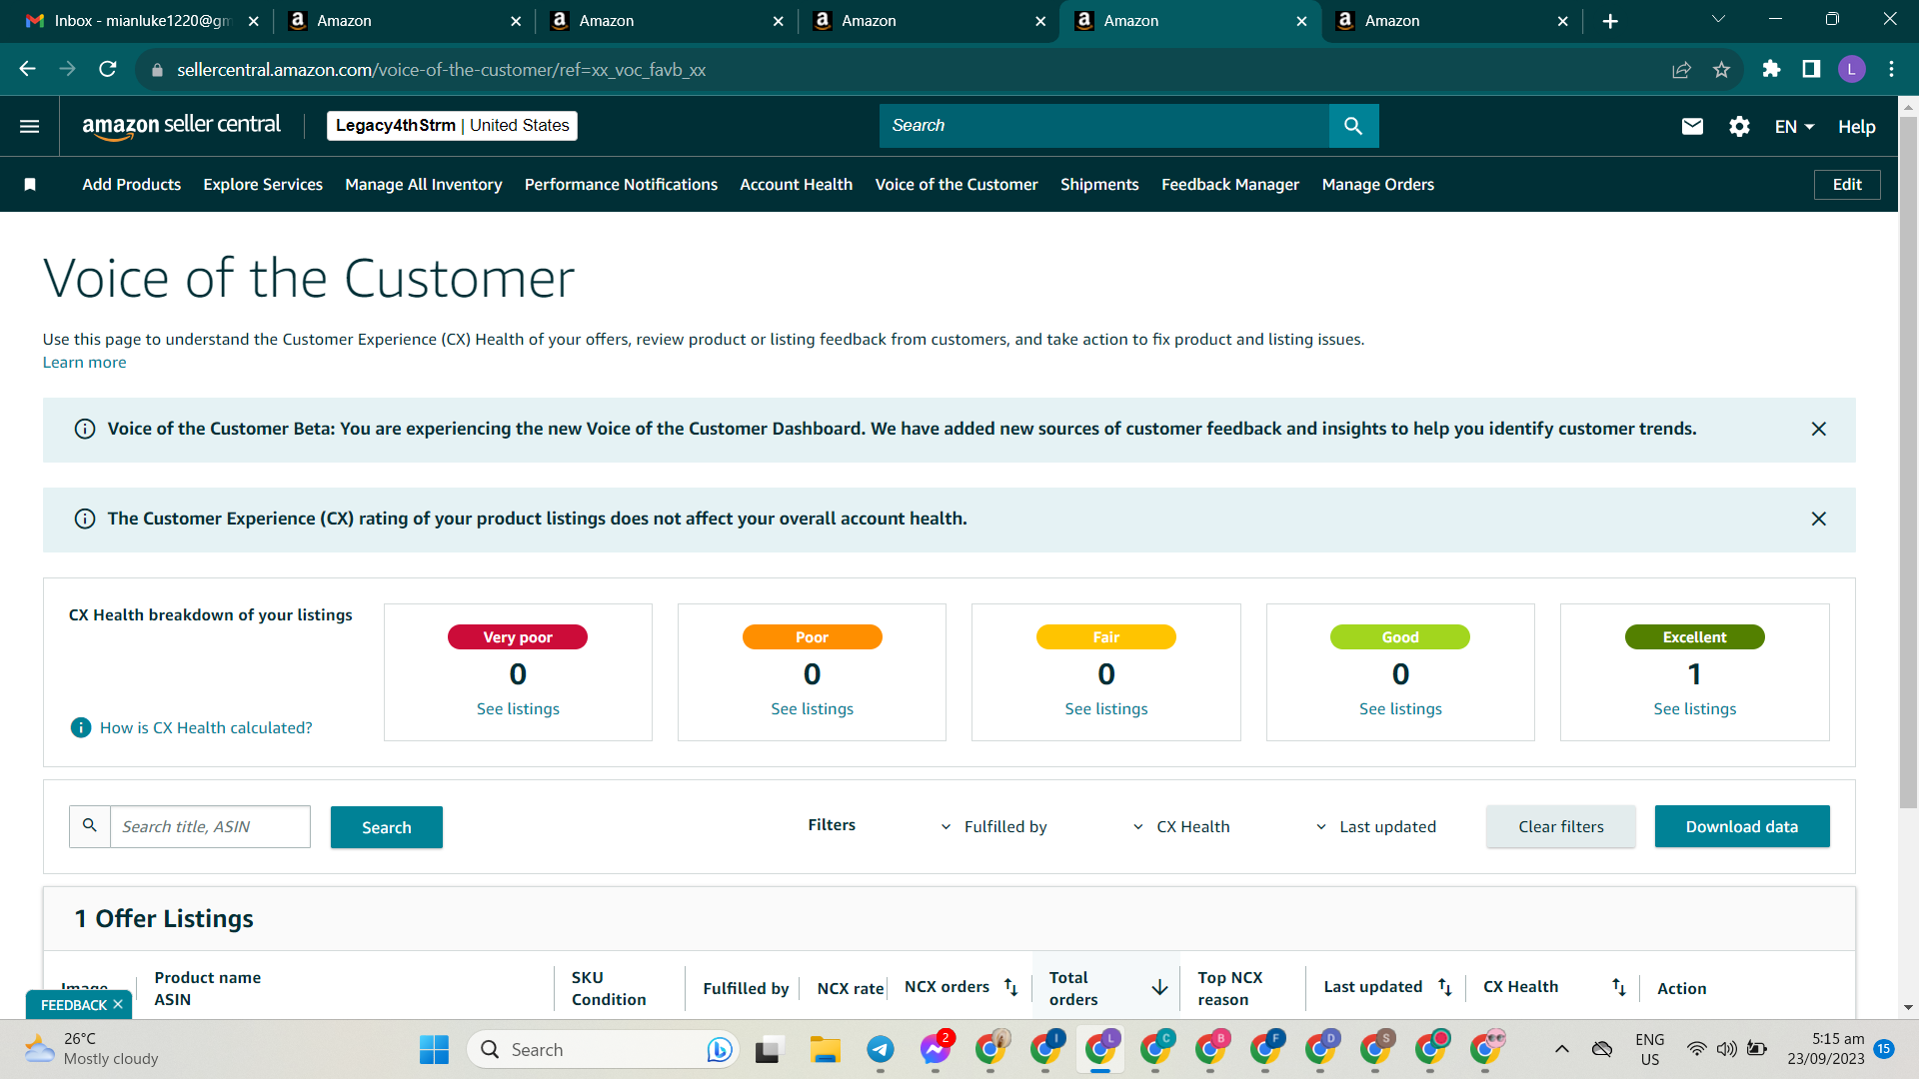Dismiss the Voice of the Customer Beta banner

click(x=1819, y=429)
